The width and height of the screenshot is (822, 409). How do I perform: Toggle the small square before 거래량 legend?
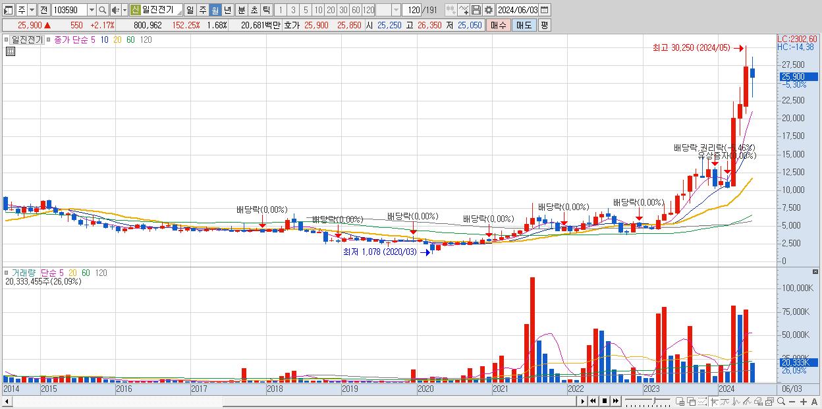7,273
